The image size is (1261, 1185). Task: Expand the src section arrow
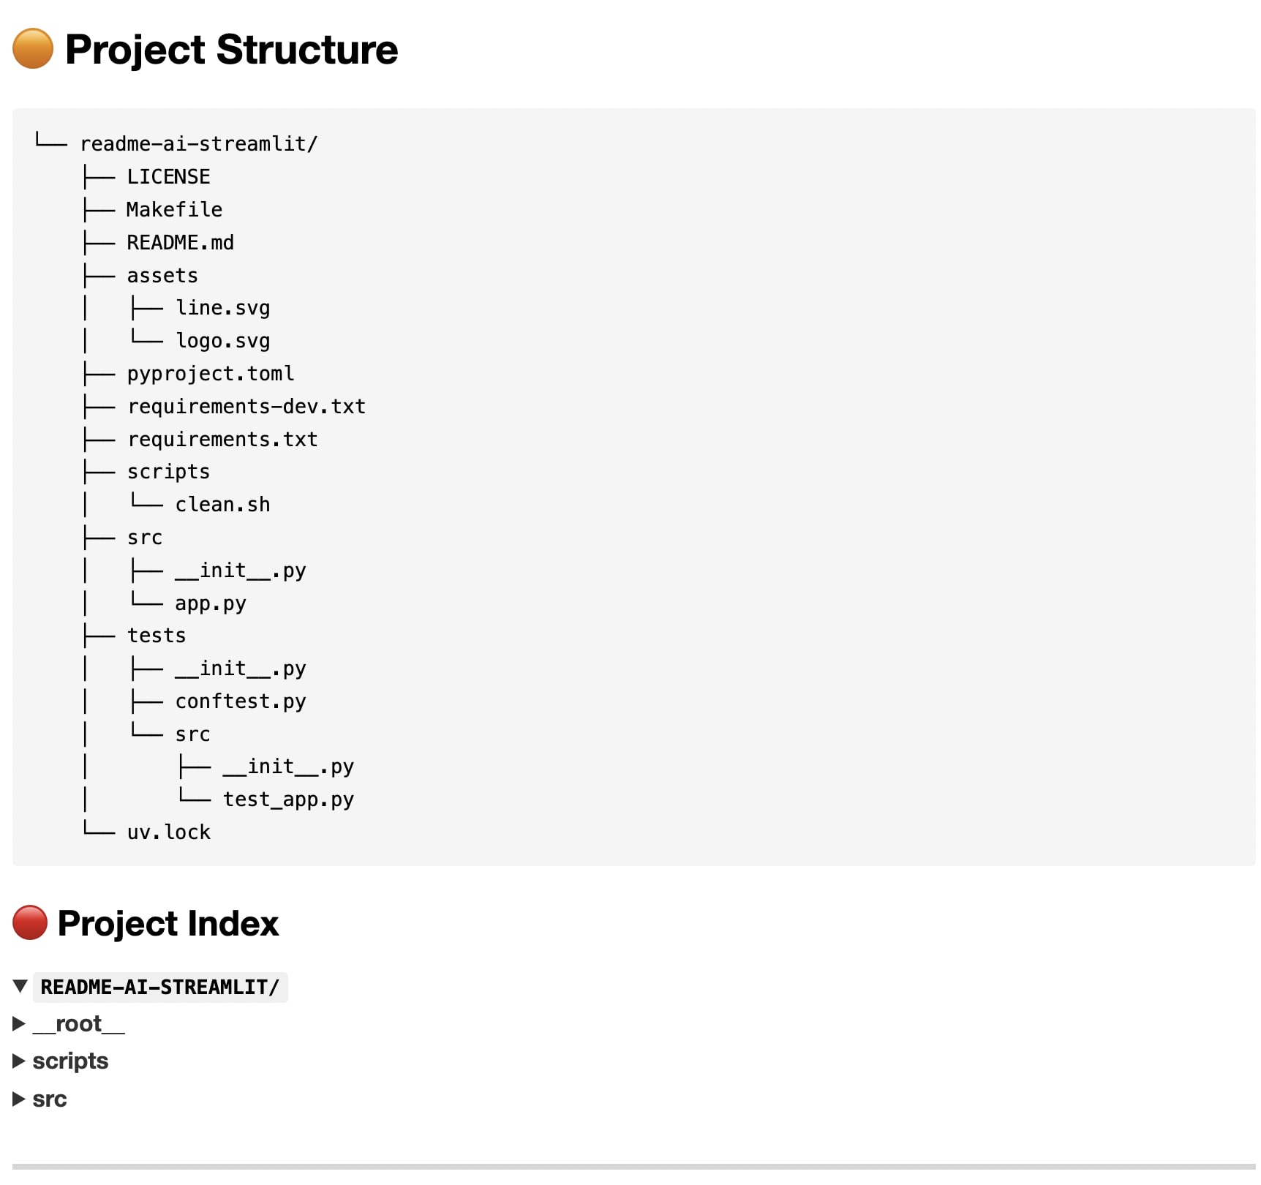click(19, 1099)
